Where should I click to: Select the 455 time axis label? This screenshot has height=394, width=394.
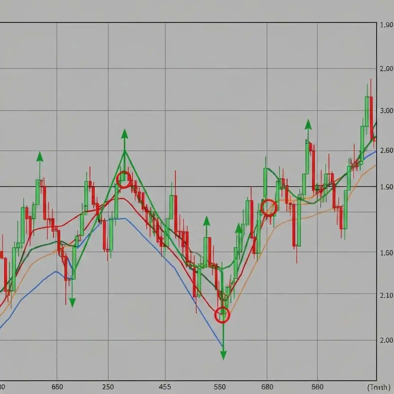pos(165,386)
